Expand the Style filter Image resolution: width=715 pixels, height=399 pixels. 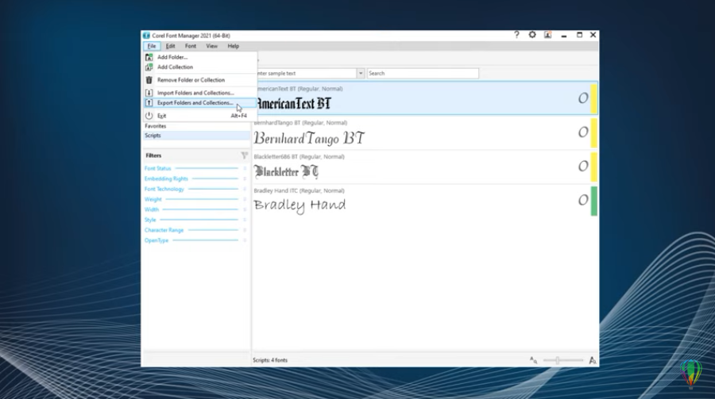196,220
